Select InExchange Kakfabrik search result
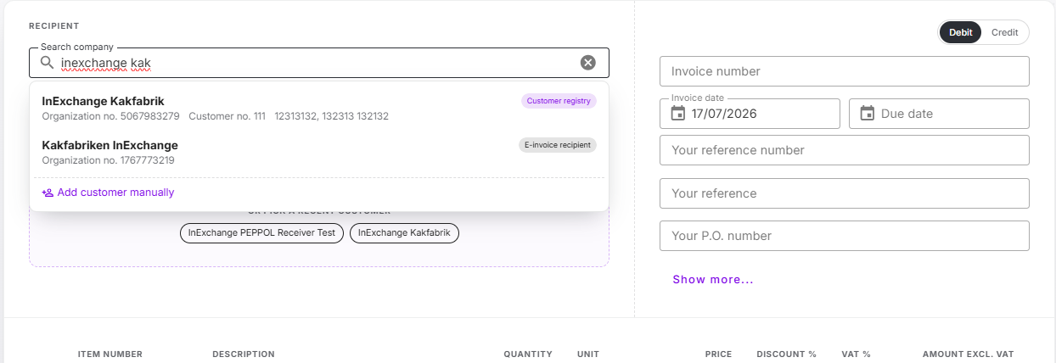The width and height of the screenshot is (1056, 363). point(319,108)
